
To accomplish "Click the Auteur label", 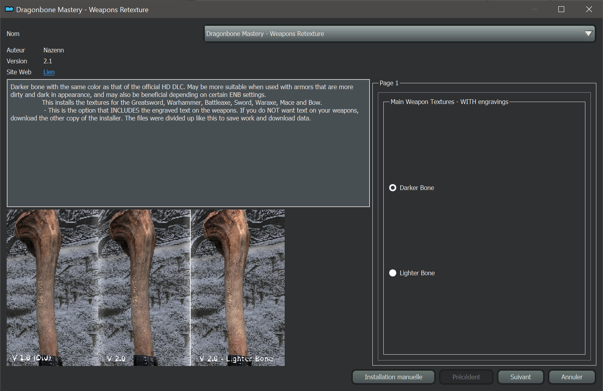I will tap(16, 50).
